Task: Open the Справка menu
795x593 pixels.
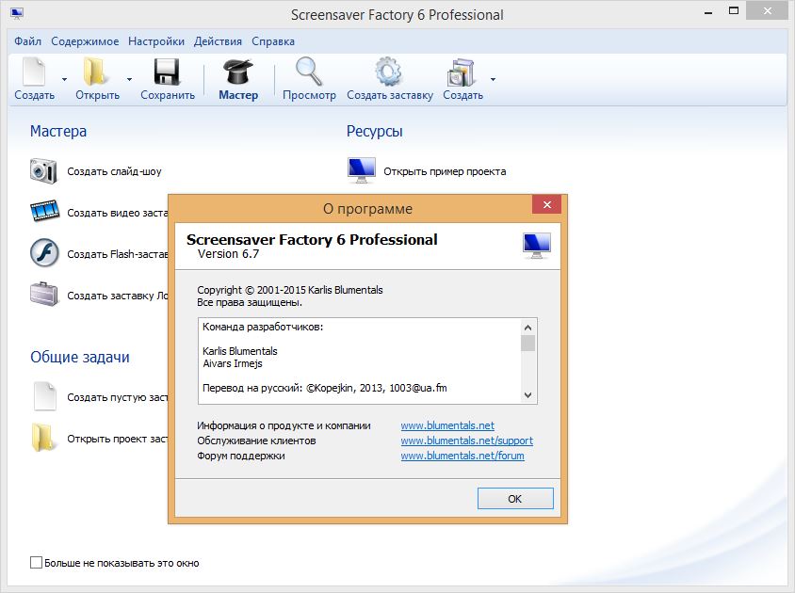Action: 273,41
